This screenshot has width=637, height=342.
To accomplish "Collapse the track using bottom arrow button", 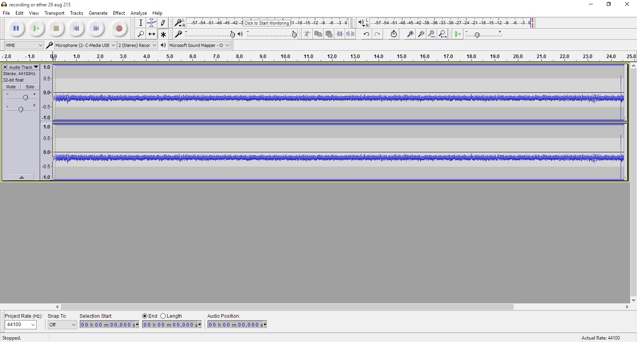I will (x=21, y=177).
